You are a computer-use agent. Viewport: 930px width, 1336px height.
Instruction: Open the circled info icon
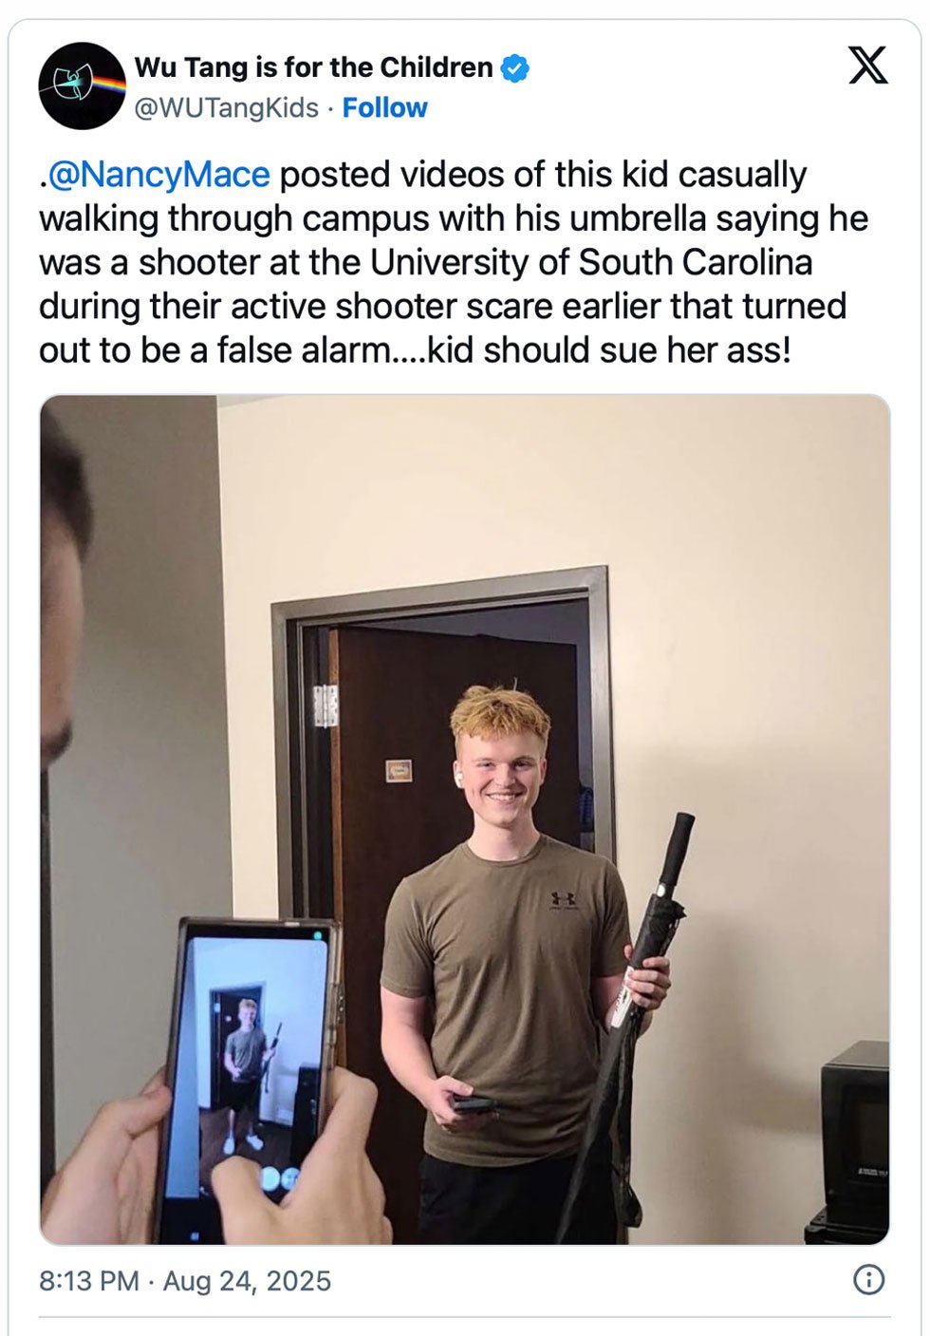coord(868,1279)
